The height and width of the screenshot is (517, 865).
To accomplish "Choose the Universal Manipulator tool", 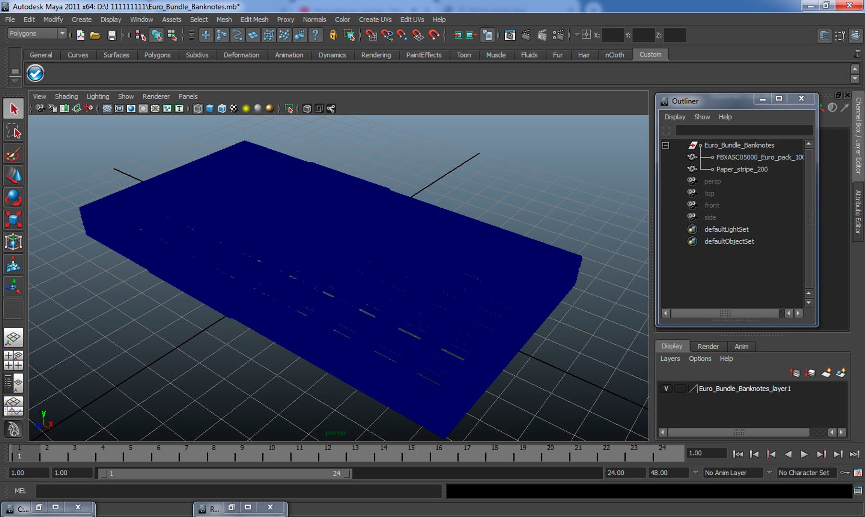I will (13, 242).
